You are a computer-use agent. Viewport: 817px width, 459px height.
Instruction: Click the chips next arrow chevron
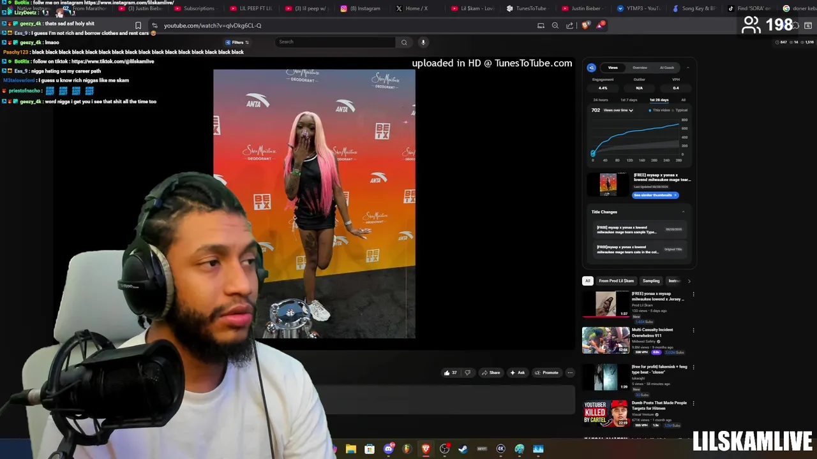point(689,281)
